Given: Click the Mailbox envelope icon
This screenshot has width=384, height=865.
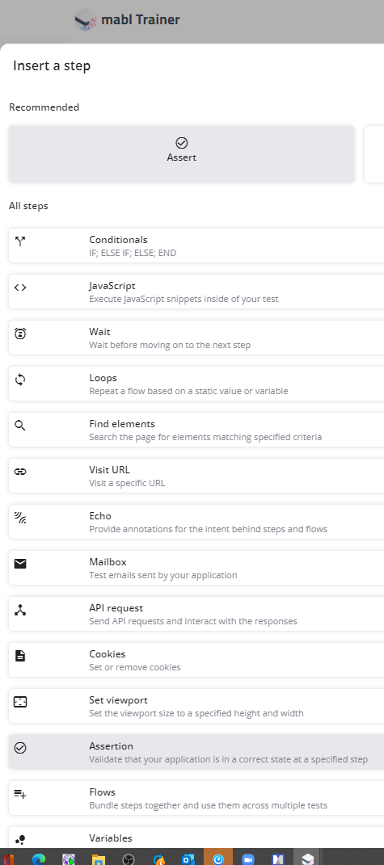Looking at the screenshot, I should (20, 563).
